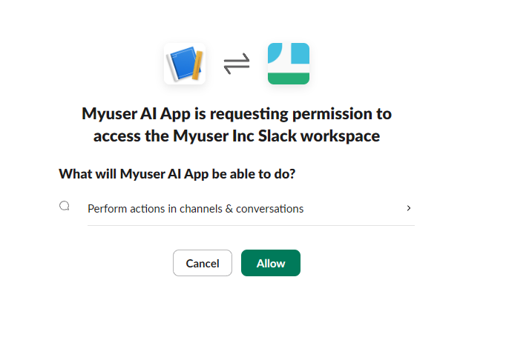Cancel the permission request
Image resolution: width=532 pixels, height=337 pixels.
(203, 263)
